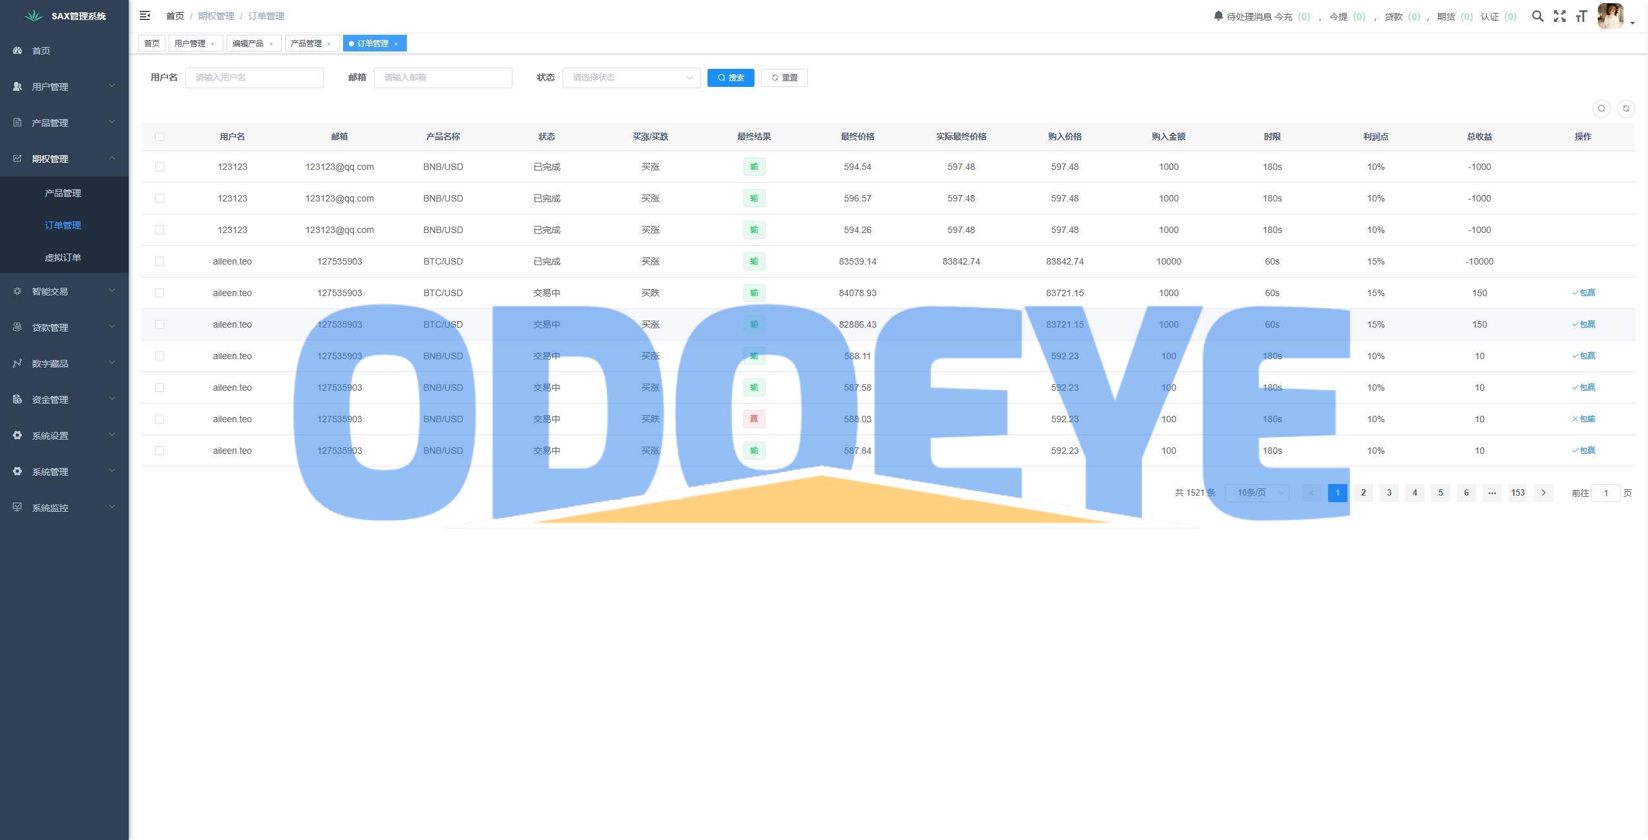Click the pagination ellipsis button
Viewport: 1648px width, 840px height.
1492,493
